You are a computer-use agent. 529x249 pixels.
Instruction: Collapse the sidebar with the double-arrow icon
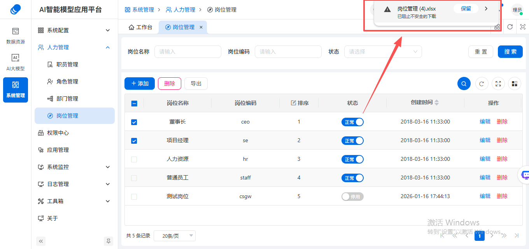[x=41, y=241]
